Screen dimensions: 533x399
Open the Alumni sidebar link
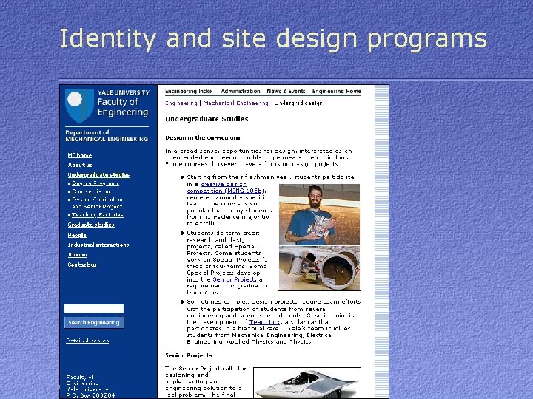pyautogui.click(x=78, y=254)
